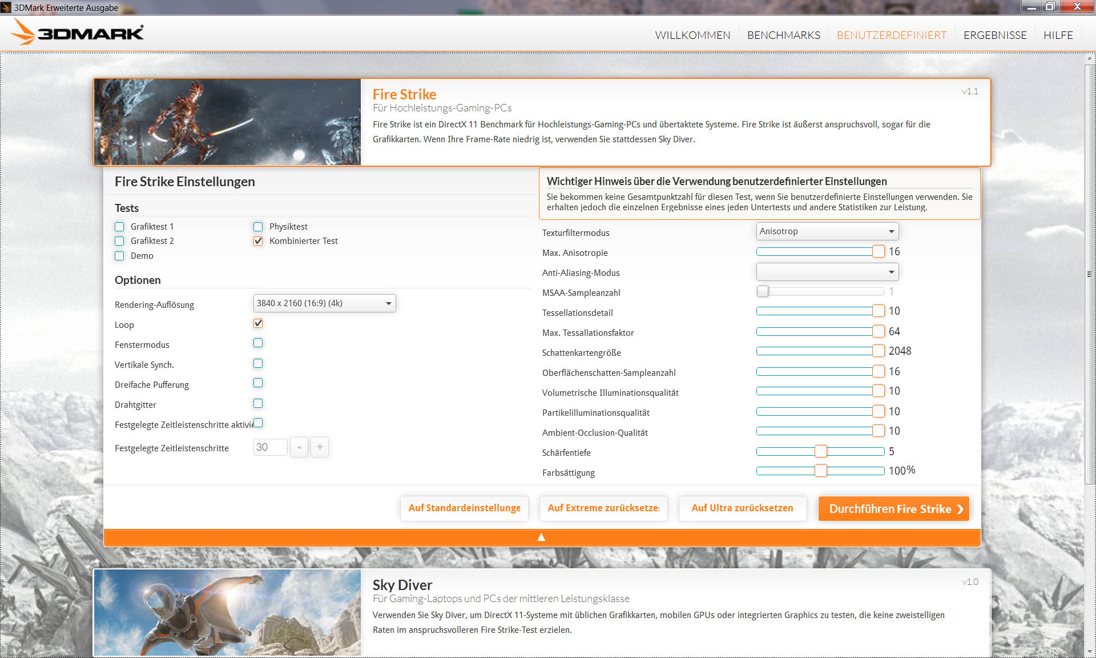Click the Oberflächenschatten-Sampleanzahl slider handle
The width and height of the screenshot is (1096, 658).
click(x=879, y=371)
